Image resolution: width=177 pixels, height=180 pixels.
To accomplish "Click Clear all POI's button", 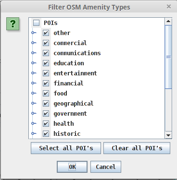I will tap(137, 148).
